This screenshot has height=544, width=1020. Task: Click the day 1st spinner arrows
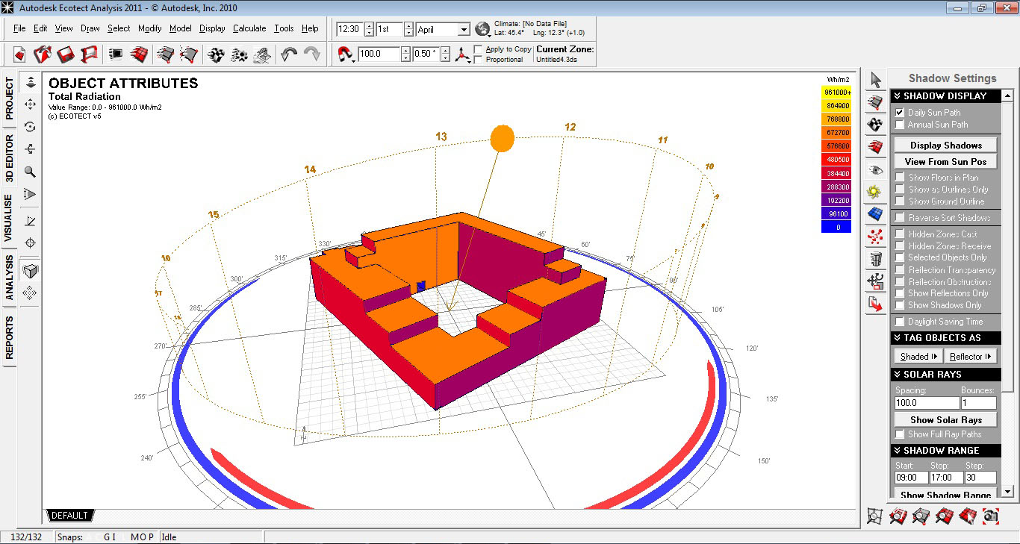(x=408, y=30)
